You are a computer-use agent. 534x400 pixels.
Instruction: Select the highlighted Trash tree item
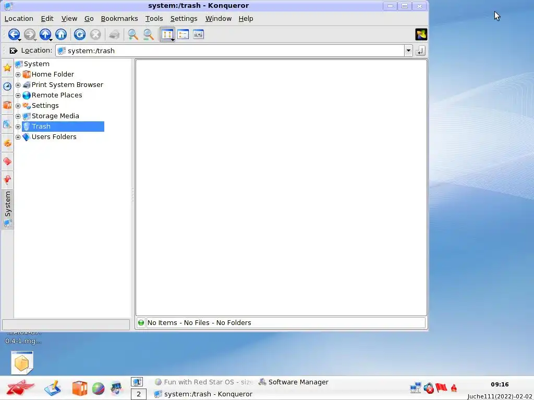[x=63, y=127]
